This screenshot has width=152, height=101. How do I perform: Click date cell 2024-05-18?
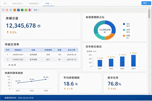pos(72,60)
